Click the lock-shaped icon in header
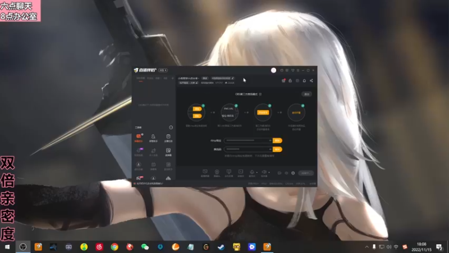The width and height of the screenshot is (449, 253). click(290, 80)
